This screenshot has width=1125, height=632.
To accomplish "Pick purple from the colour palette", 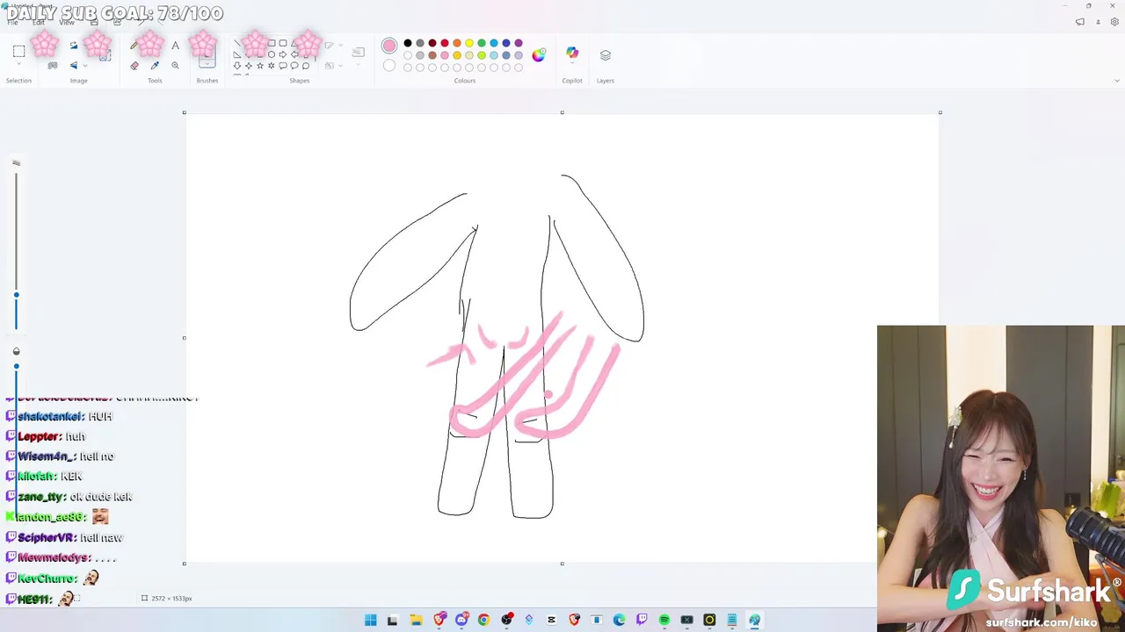I will tap(519, 43).
